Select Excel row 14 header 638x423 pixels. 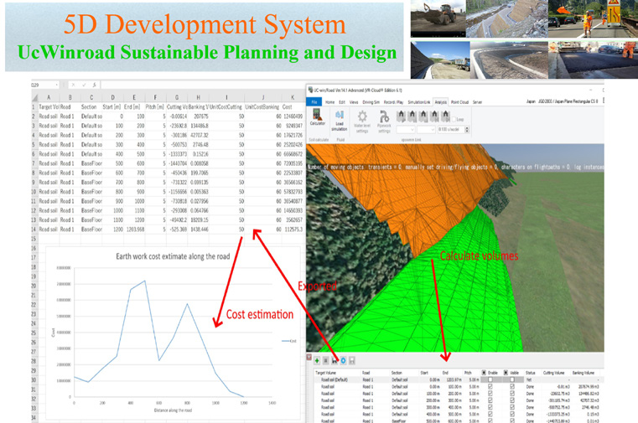(34, 230)
